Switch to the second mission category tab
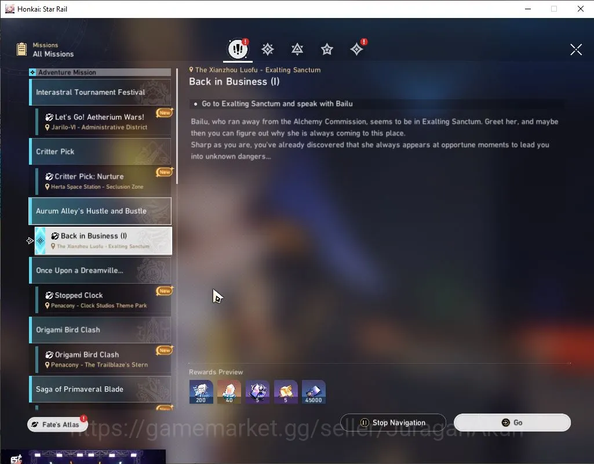Viewport: 594px width, 464px height. pyautogui.click(x=268, y=49)
